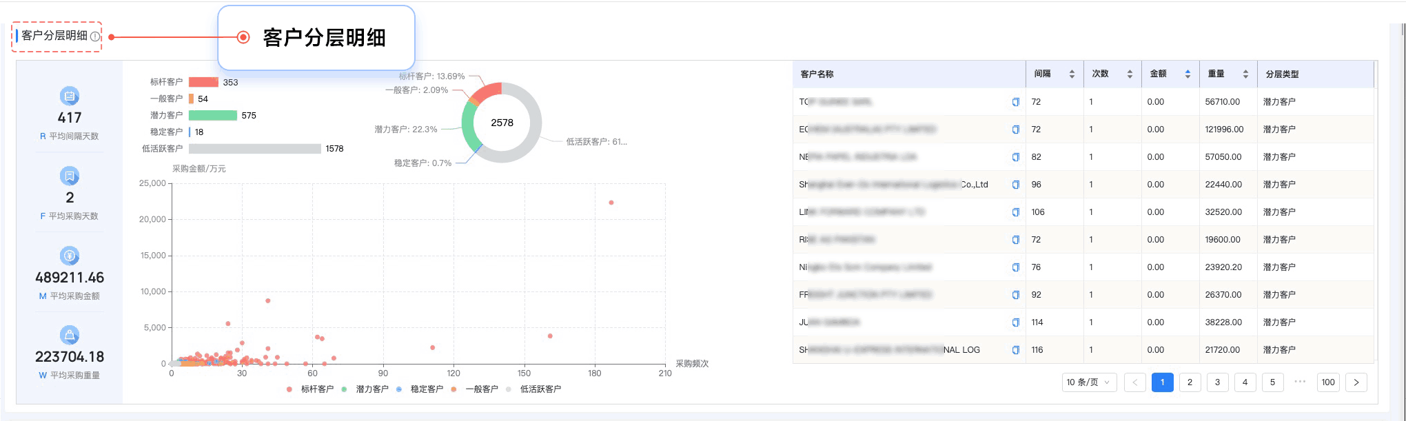Copy the customer name ending in Co.,Ltd
Screen dimensions: 1406x421
[1015, 185]
